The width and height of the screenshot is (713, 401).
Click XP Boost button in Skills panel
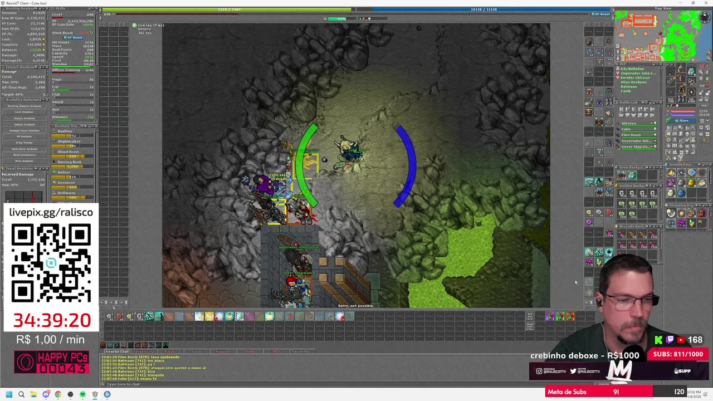tap(73, 37)
